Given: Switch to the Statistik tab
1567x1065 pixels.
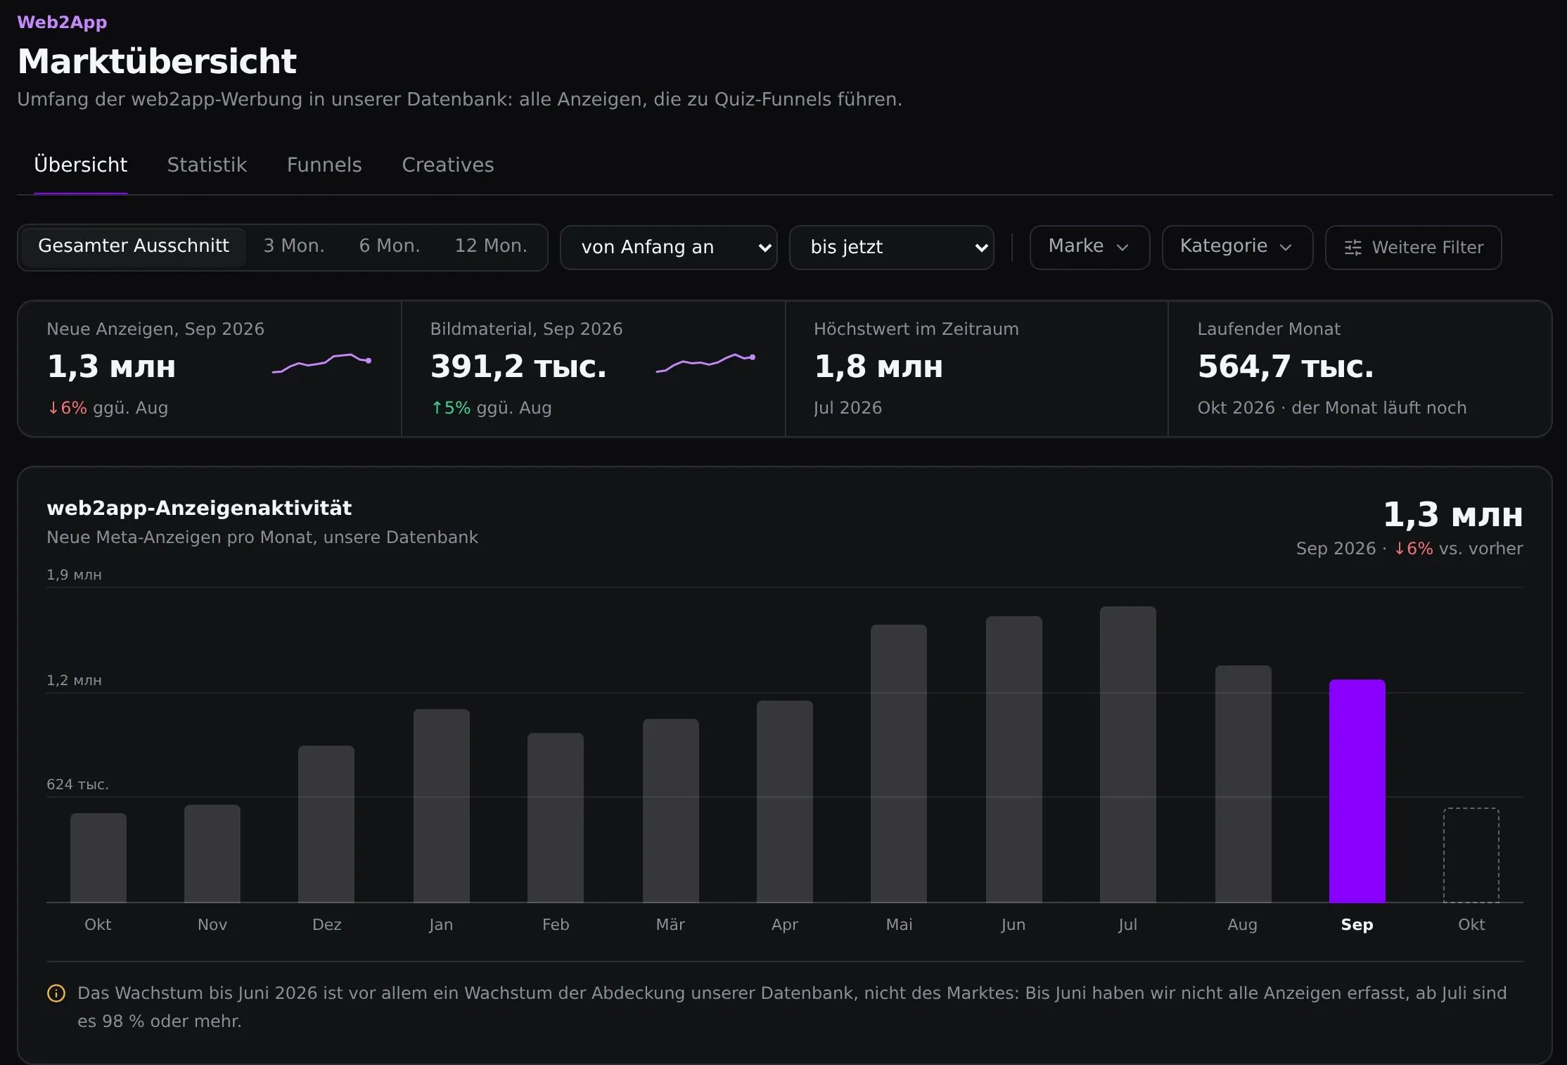Looking at the screenshot, I should click(207, 165).
